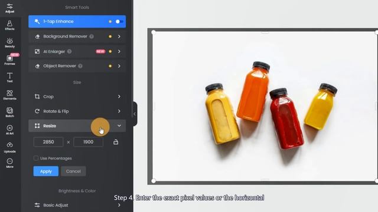The width and height of the screenshot is (378, 212).
Task: Expand the Basic Adjust arrow
Action: coord(119,206)
